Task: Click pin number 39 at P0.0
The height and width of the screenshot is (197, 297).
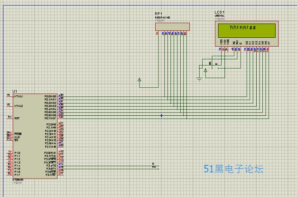Action: pos(62,95)
